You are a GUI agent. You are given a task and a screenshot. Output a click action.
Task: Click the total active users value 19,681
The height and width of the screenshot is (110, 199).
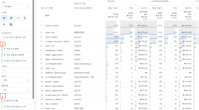tap(159, 13)
